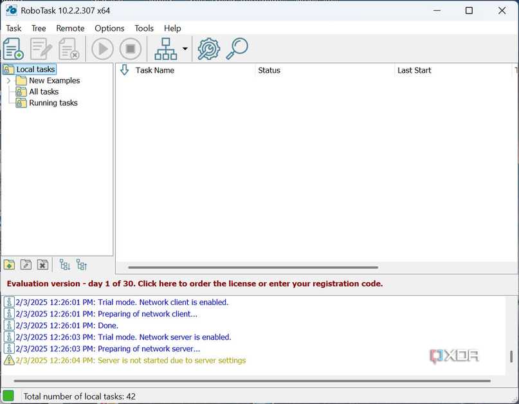Stop the task with the stop button
This screenshot has width=519, height=404.
point(131,49)
